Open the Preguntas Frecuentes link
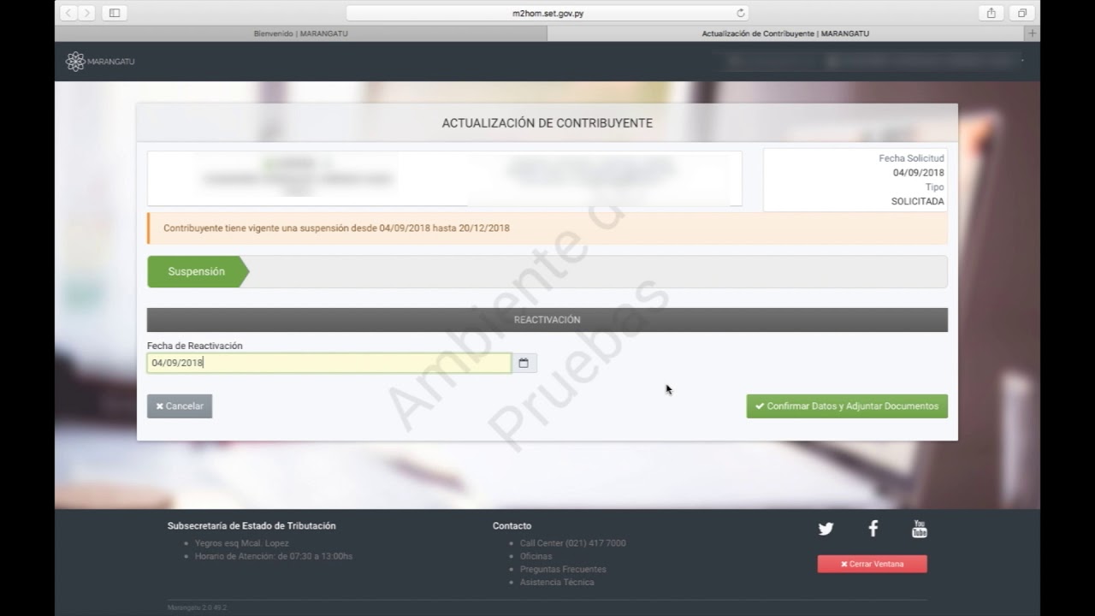The image size is (1095, 616). (563, 569)
